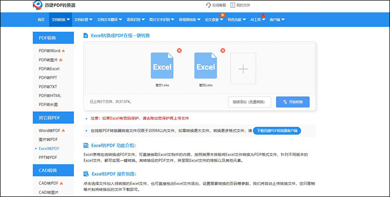This screenshot has height=197, width=390.
Task: Click red 注意 password protection warning text
Action: [140, 119]
